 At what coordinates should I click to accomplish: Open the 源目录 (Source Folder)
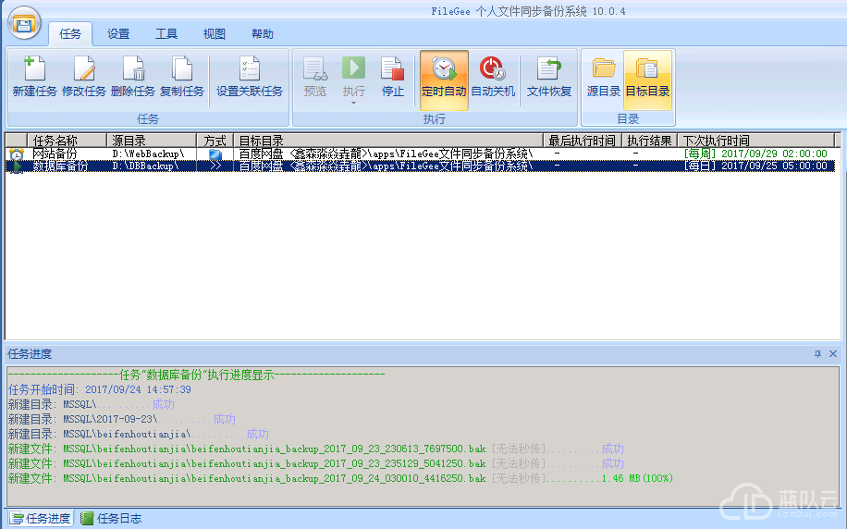point(604,77)
